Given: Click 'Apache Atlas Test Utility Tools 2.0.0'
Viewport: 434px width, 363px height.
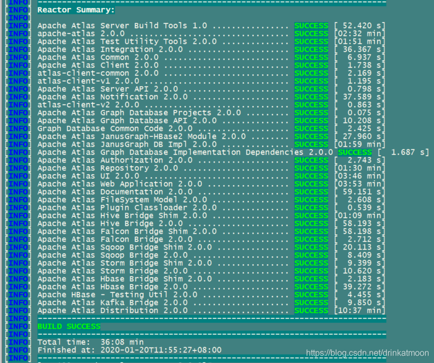Looking at the screenshot, I should tap(127, 42).
